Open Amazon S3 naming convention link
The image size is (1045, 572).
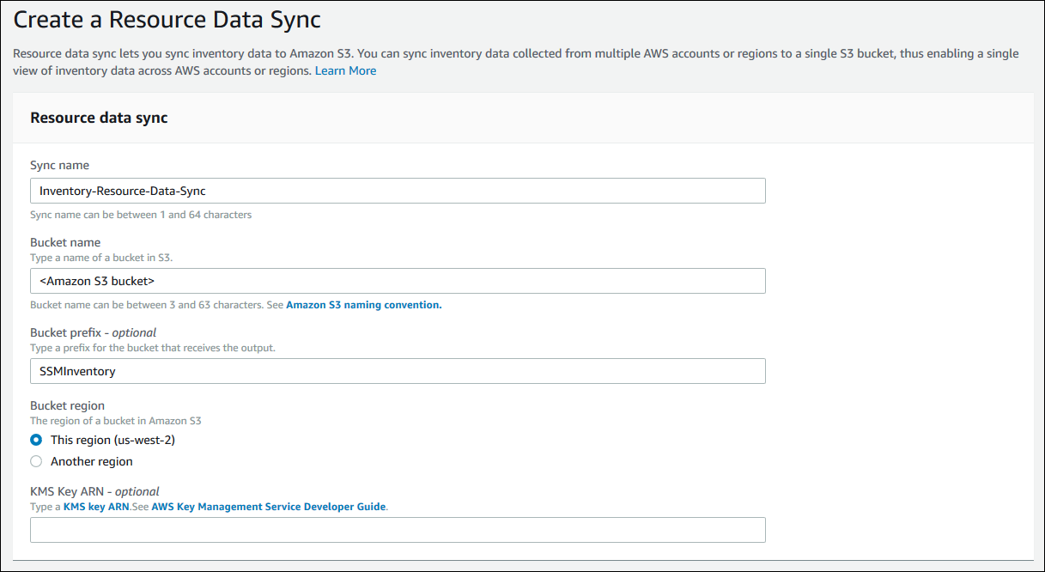click(x=363, y=305)
